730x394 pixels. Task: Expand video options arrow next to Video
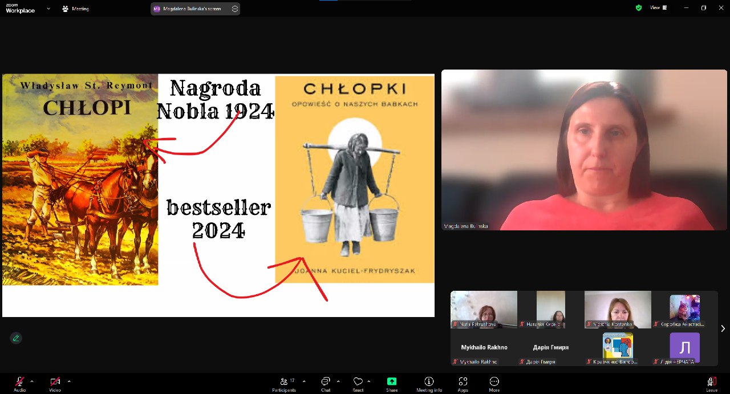click(x=69, y=381)
